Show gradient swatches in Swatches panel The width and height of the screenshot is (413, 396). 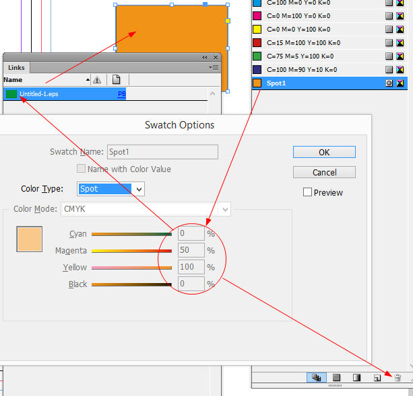[356, 378]
